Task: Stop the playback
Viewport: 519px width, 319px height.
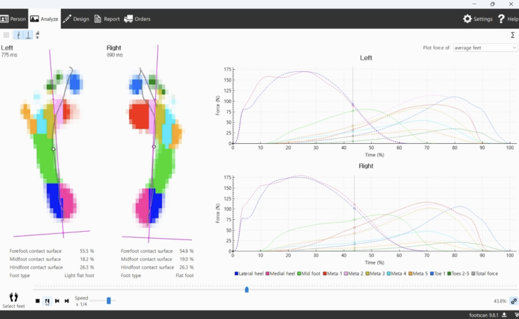Action: (38, 301)
